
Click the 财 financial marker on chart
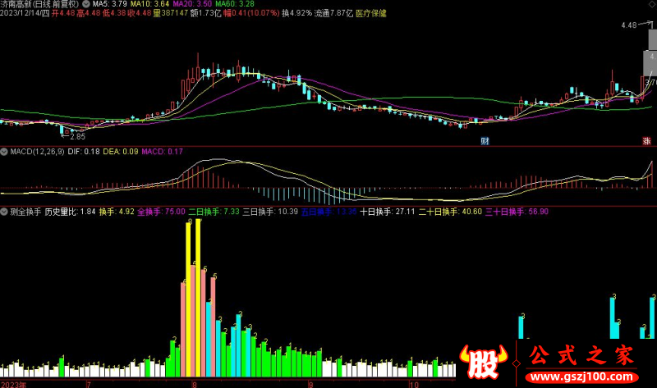tap(485, 141)
